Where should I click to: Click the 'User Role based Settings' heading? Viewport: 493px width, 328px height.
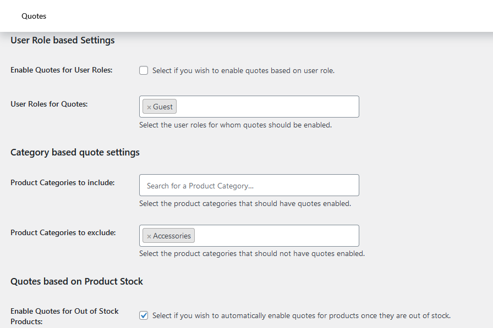(63, 40)
